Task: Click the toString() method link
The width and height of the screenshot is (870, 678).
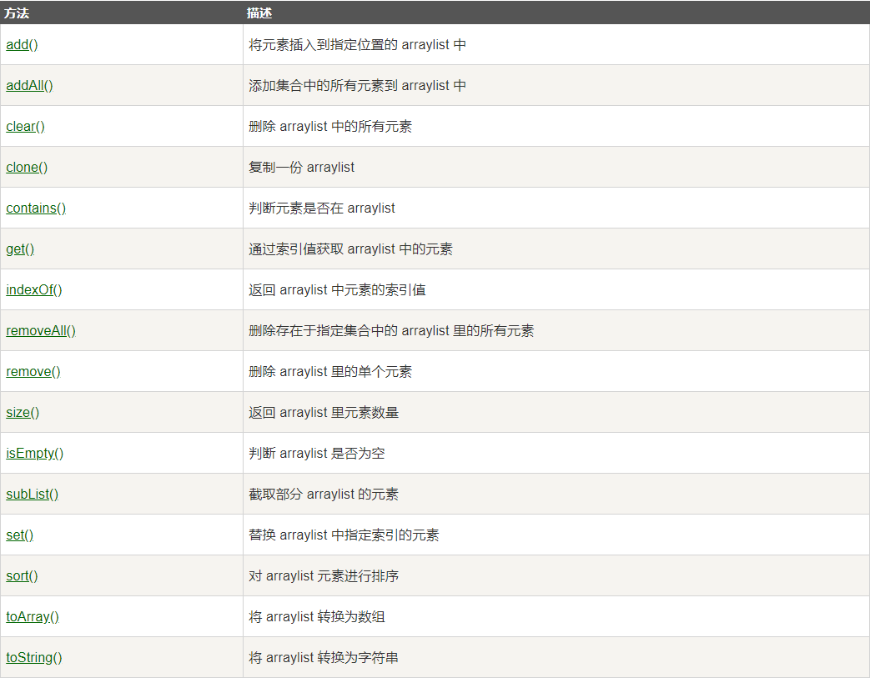Action: pos(34,657)
